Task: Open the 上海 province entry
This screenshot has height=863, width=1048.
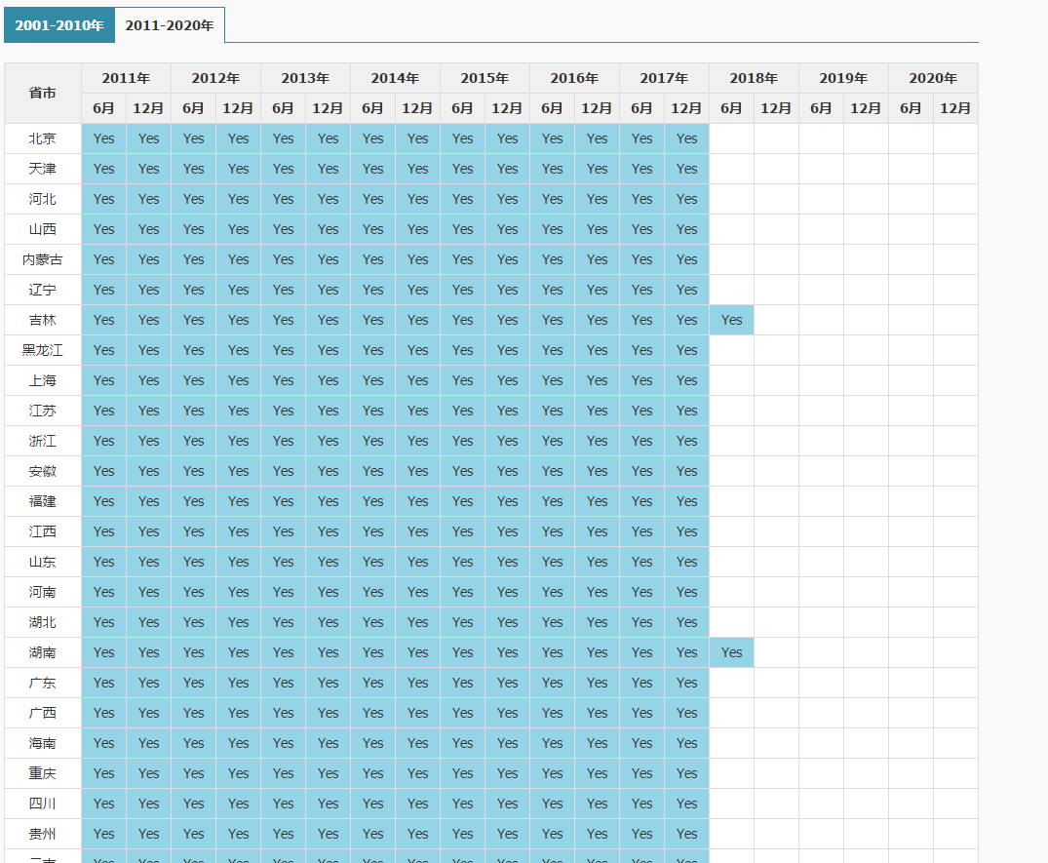Action: point(42,380)
